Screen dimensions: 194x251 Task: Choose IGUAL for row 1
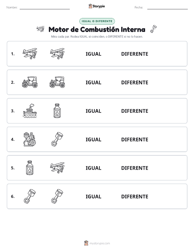[x=94, y=54]
